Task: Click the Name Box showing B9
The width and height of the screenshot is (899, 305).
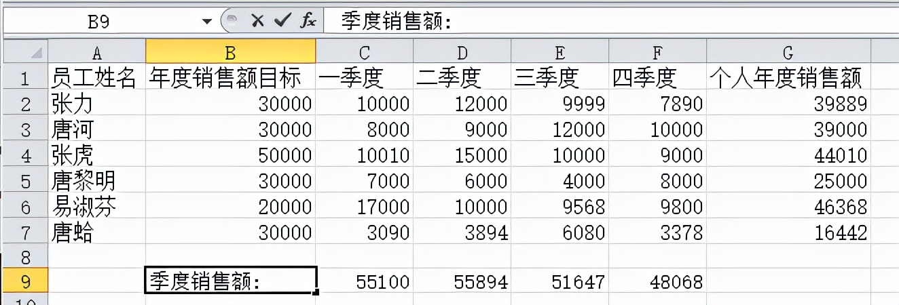Action: [x=99, y=22]
